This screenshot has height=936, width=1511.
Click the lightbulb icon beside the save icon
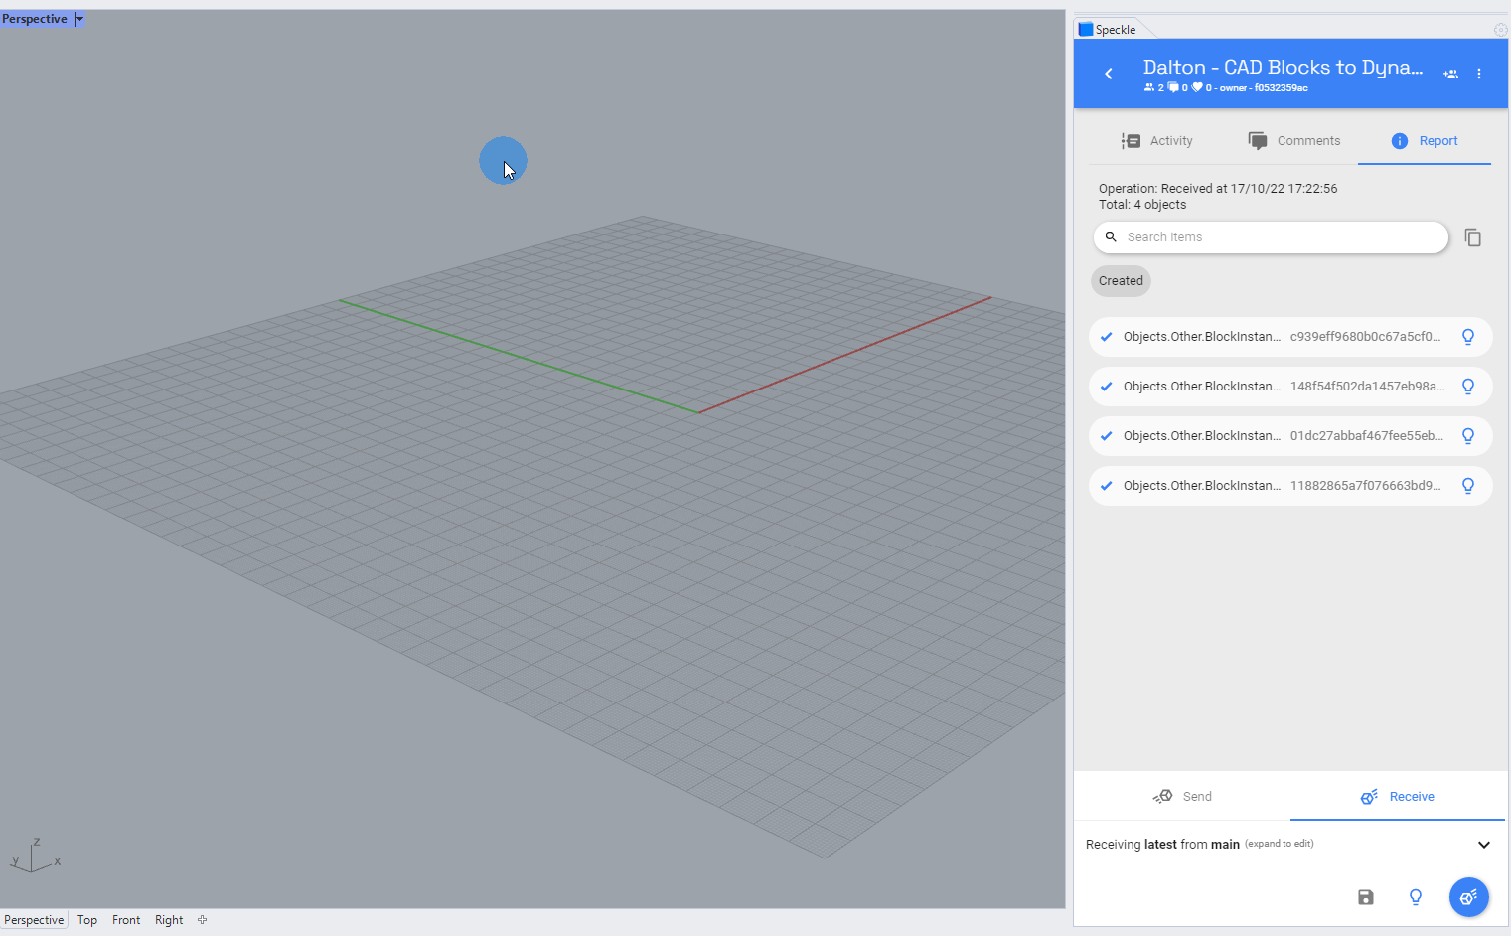coord(1416,897)
